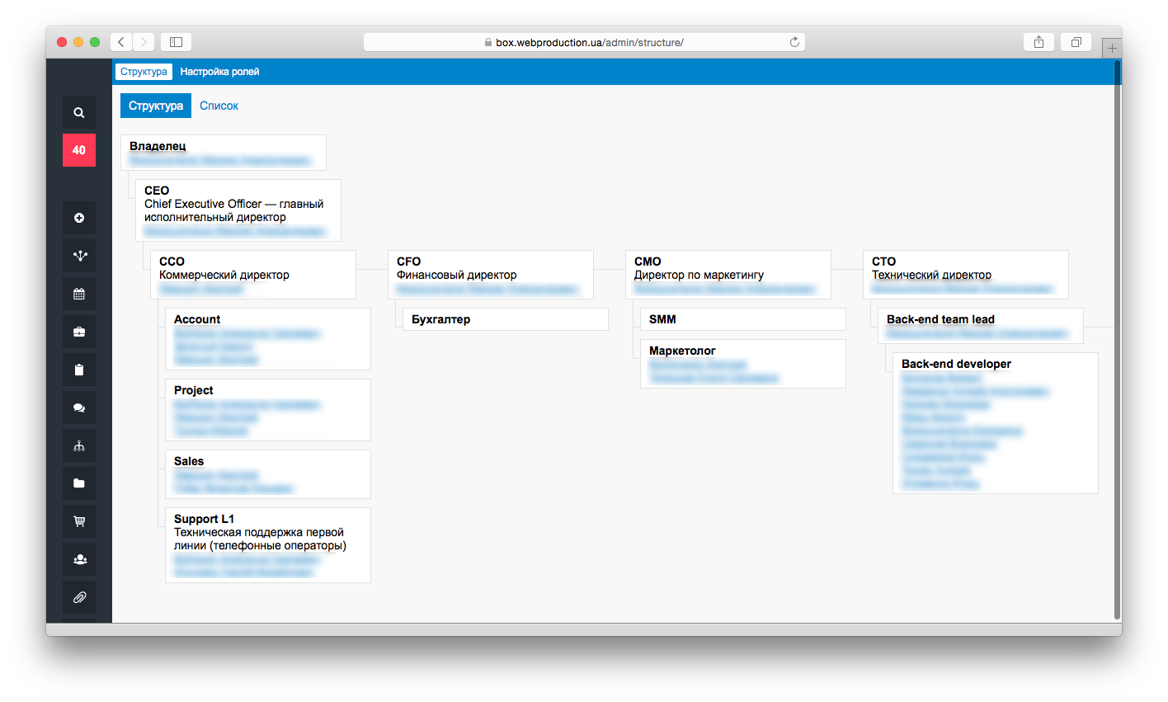
Task: Click the Support L1 role title
Action: (x=204, y=519)
